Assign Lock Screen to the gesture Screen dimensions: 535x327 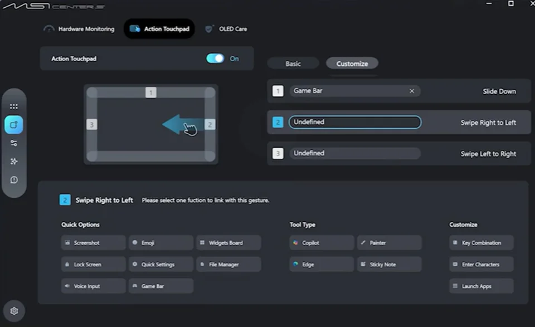[x=94, y=264]
